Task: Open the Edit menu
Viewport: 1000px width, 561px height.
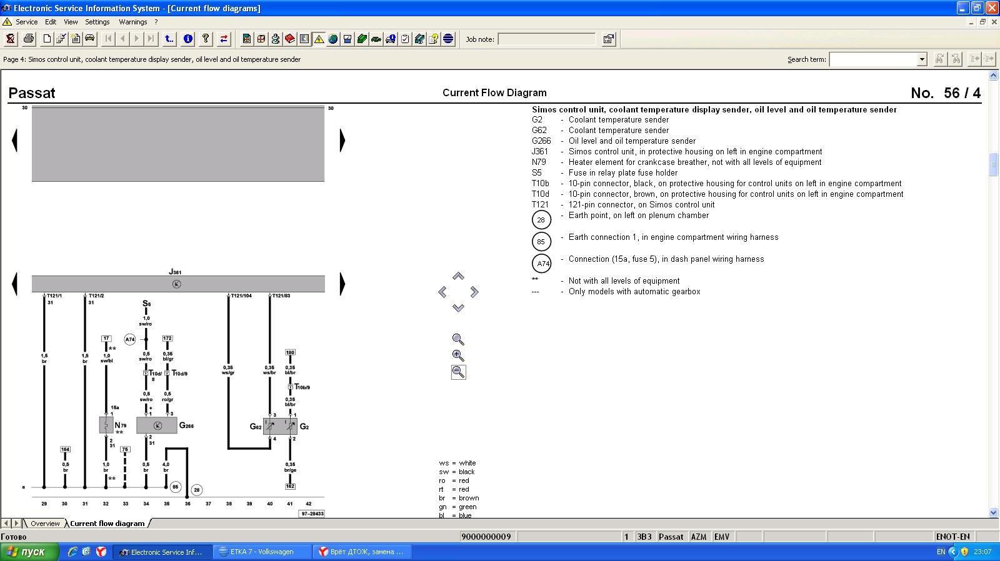Action: point(51,22)
